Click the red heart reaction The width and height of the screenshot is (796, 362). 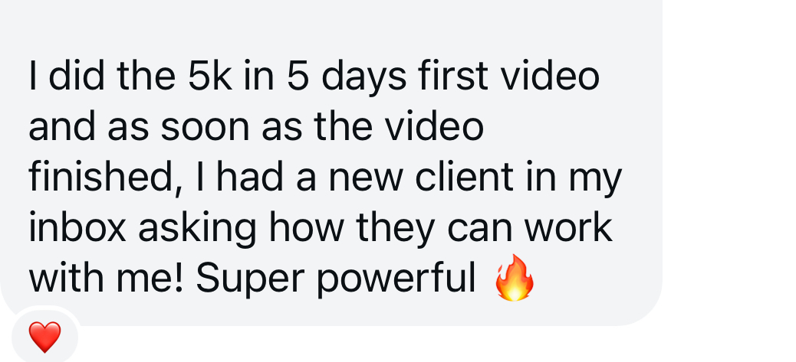44,338
